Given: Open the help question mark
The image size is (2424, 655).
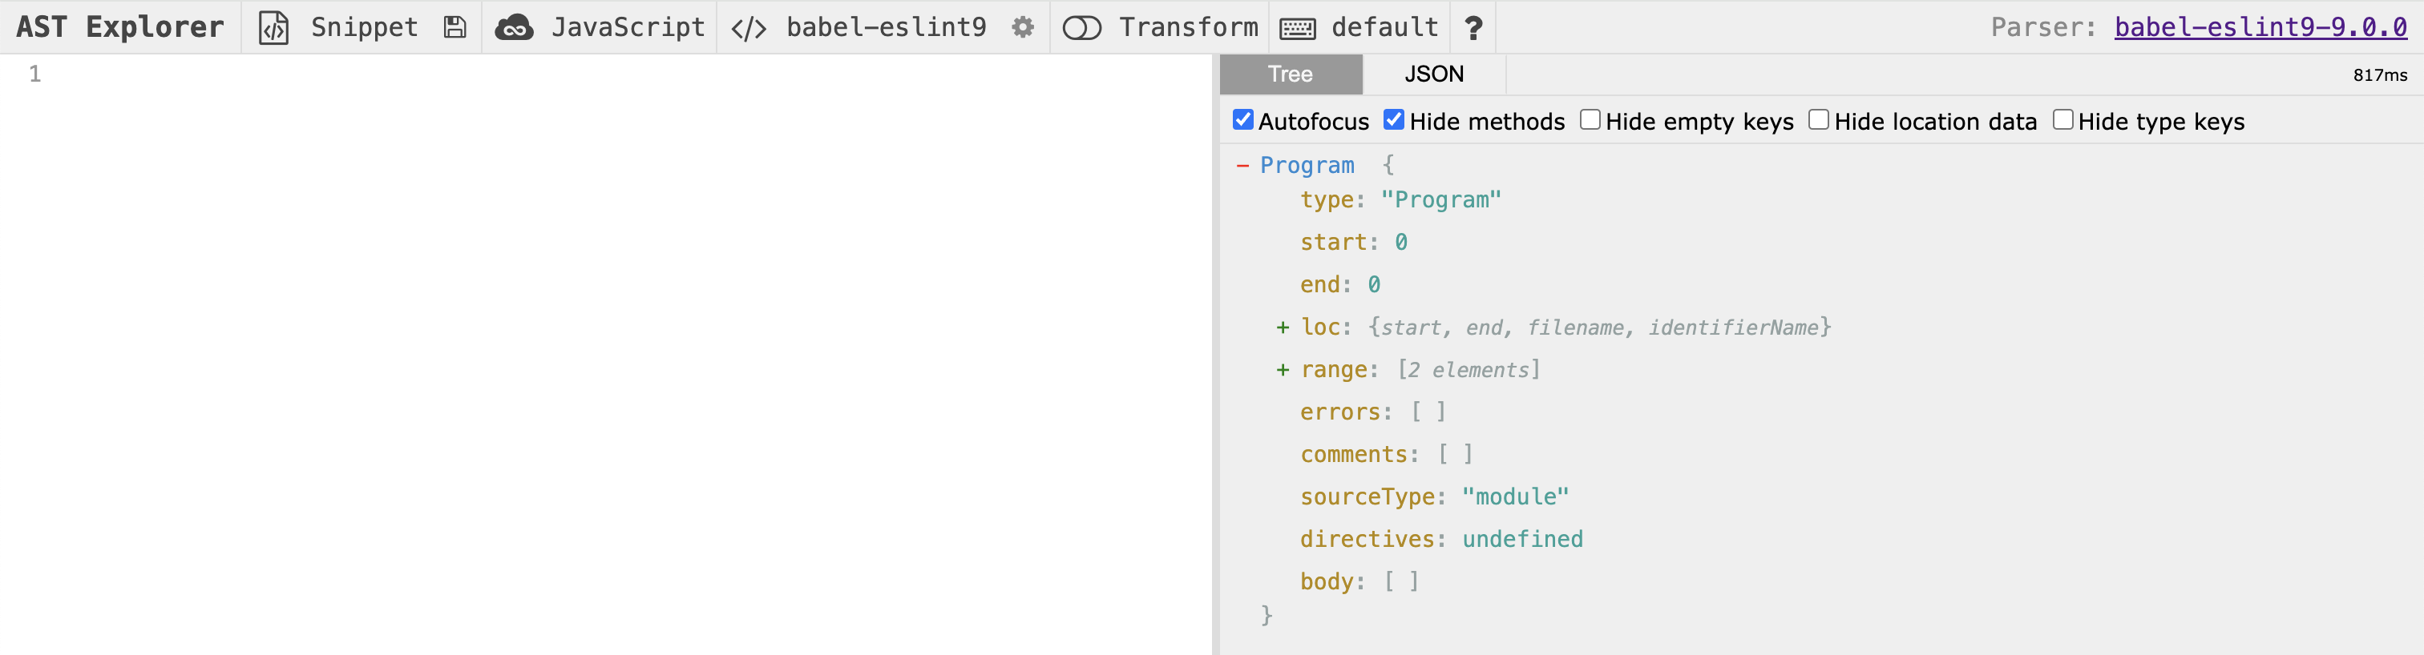Looking at the screenshot, I should click(1473, 28).
